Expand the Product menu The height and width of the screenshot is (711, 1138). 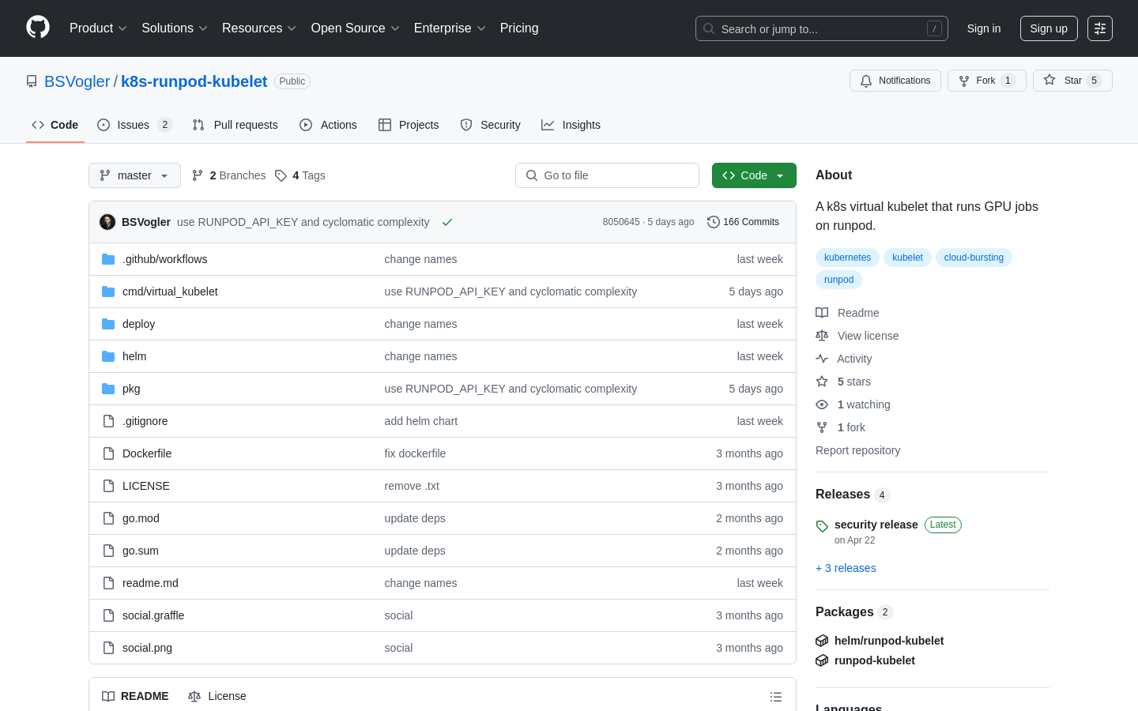(x=98, y=28)
